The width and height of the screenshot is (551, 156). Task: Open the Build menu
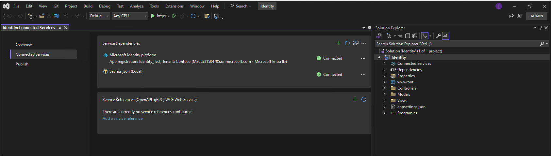pos(88,6)
